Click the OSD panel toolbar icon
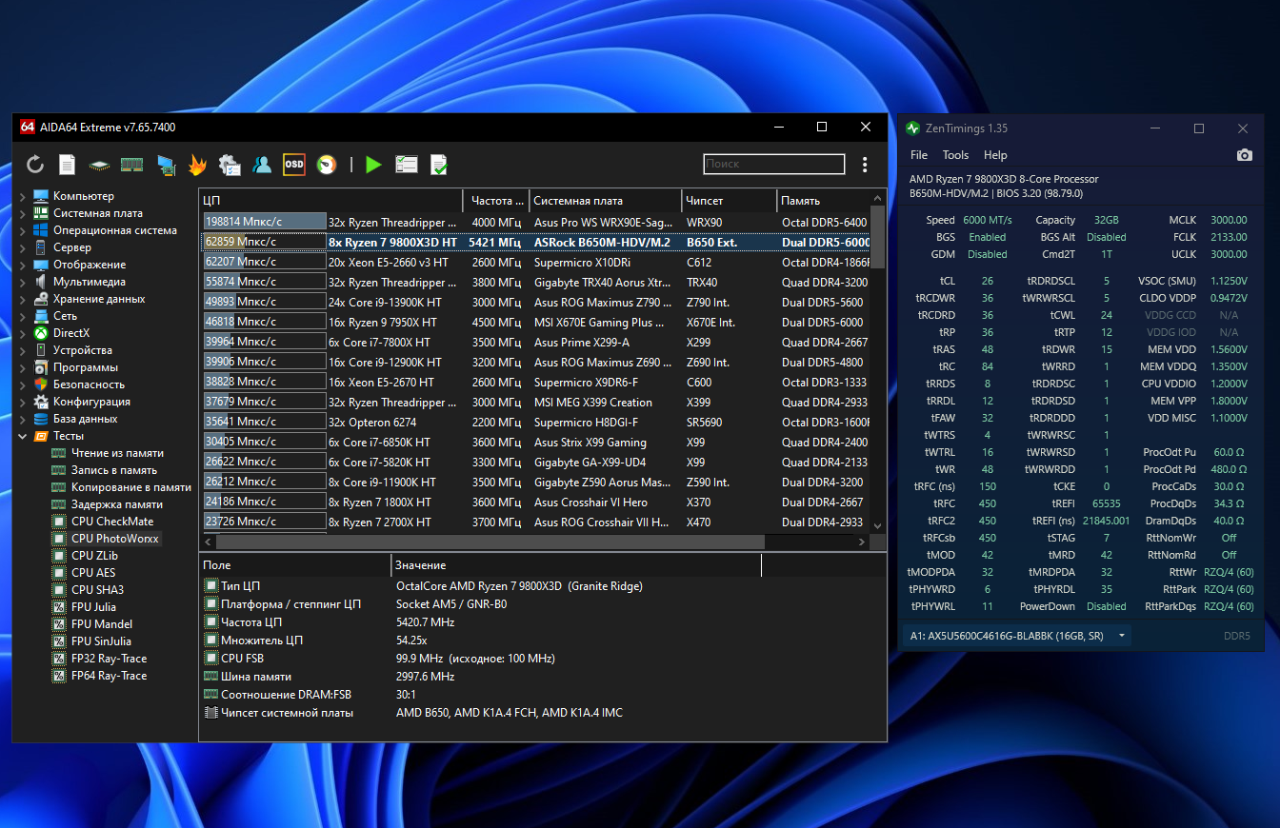 [x=294, y=165]
